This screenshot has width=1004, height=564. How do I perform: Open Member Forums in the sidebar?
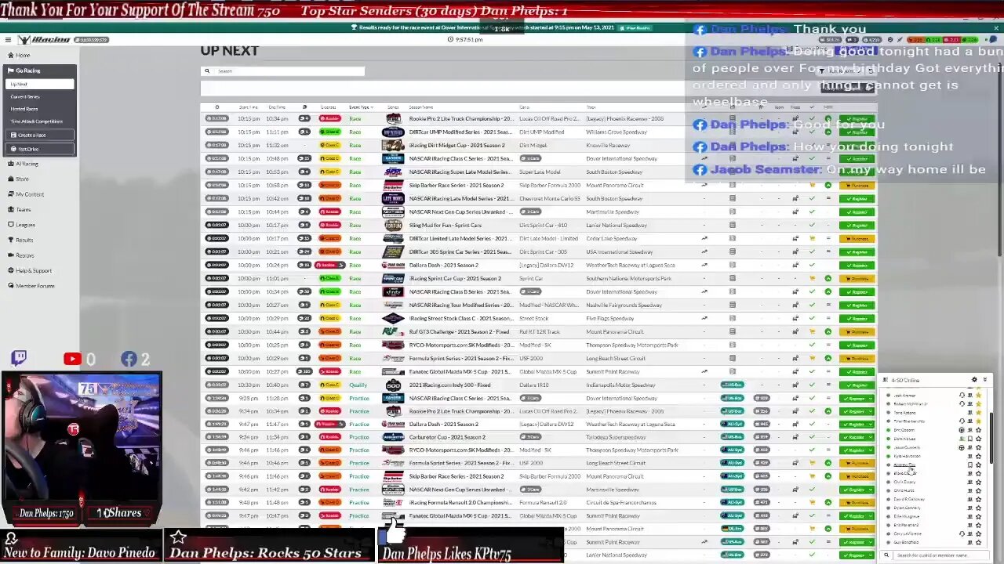pos(31,286)
